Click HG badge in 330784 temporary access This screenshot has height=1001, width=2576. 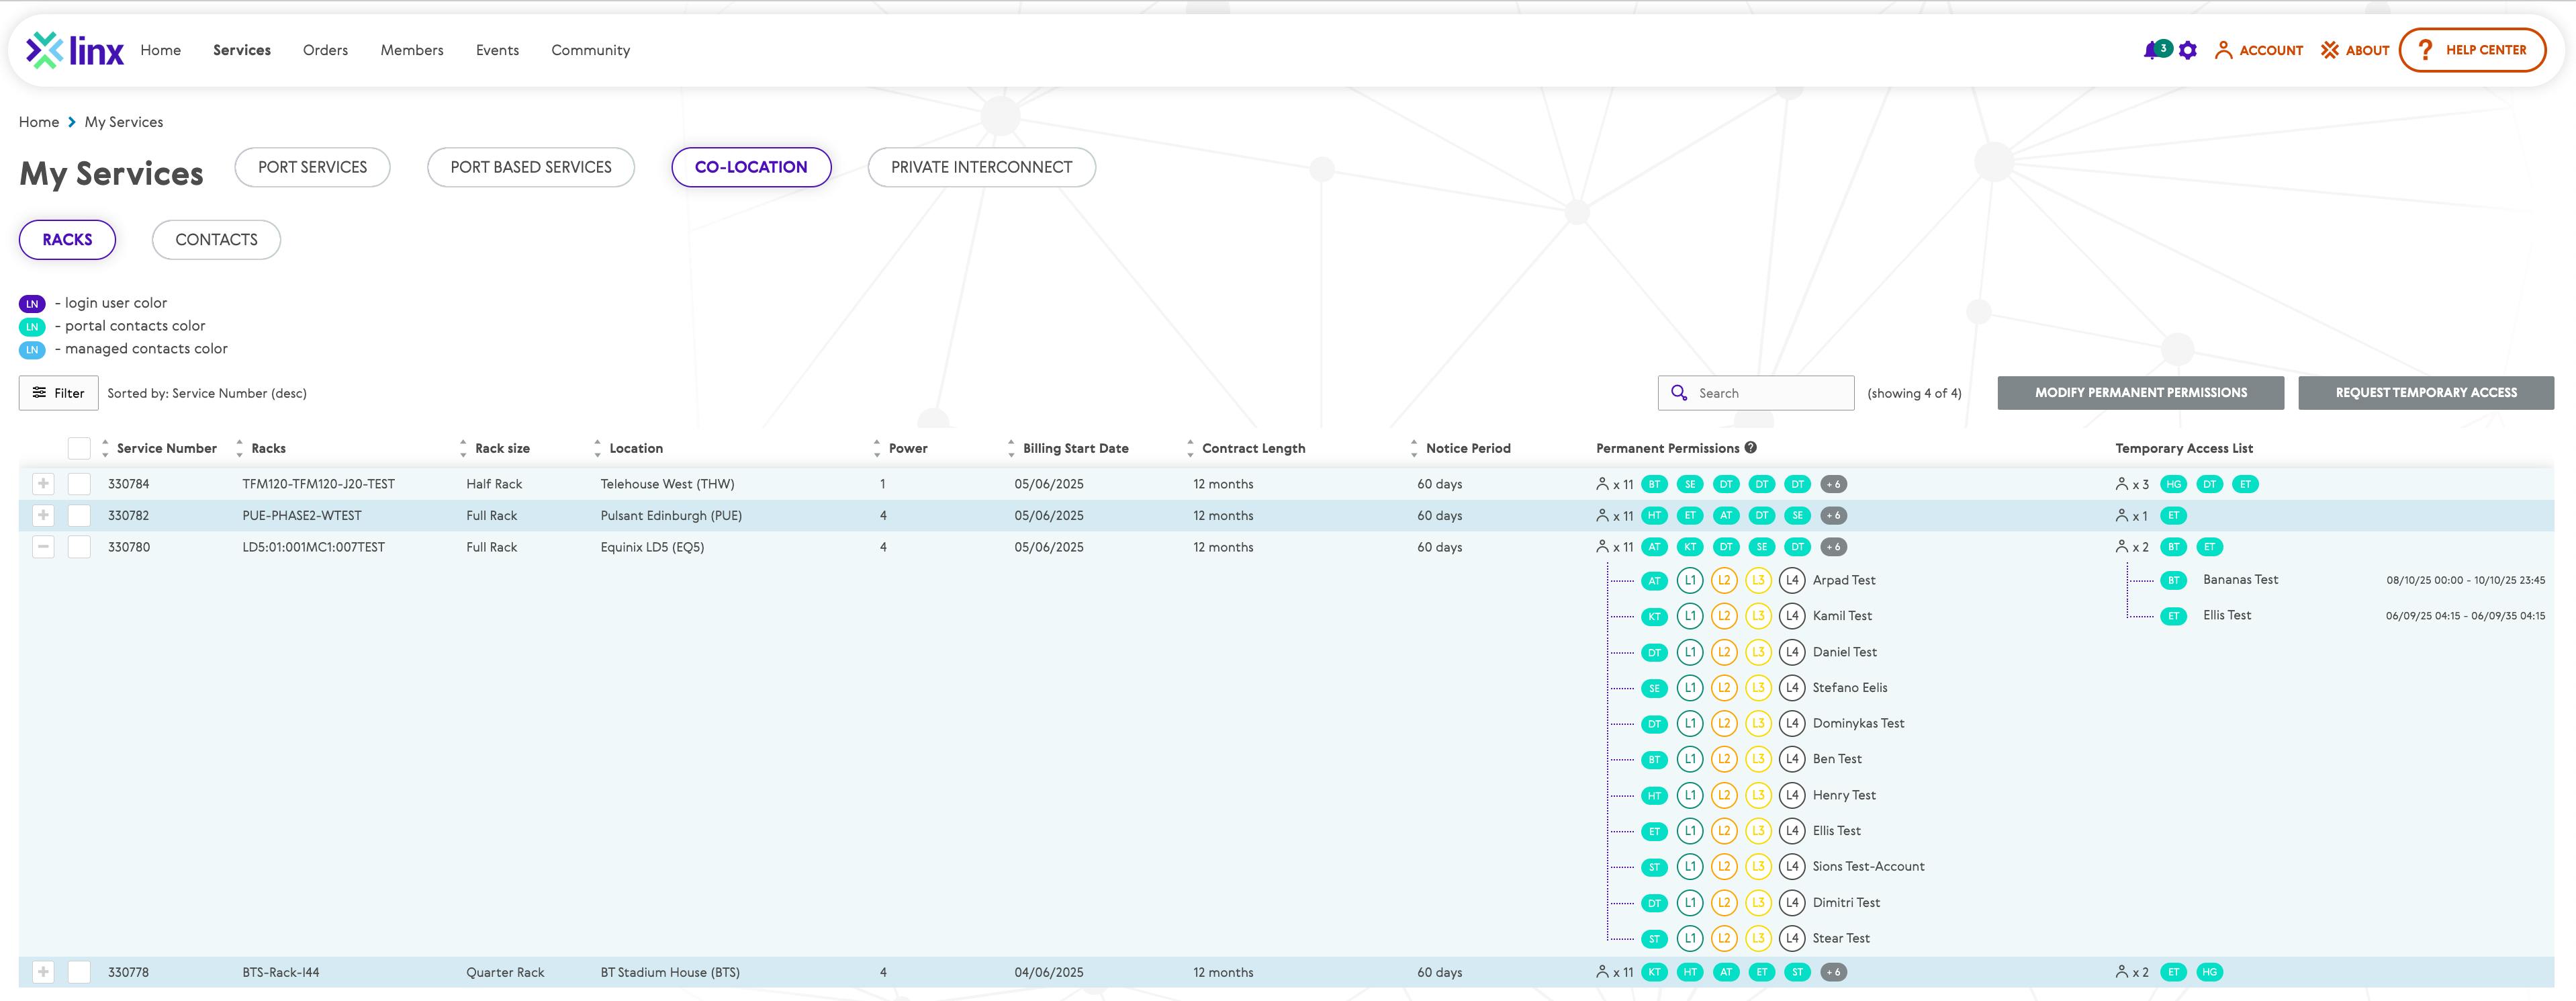pos(2173,484)
